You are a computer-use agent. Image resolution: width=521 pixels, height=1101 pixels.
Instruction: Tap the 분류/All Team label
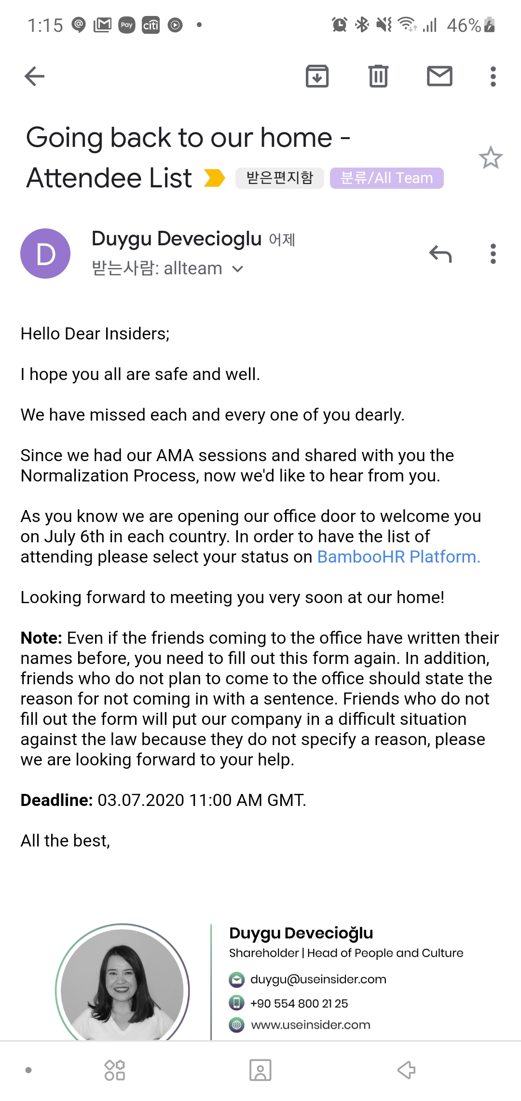(x=386, y=178)
